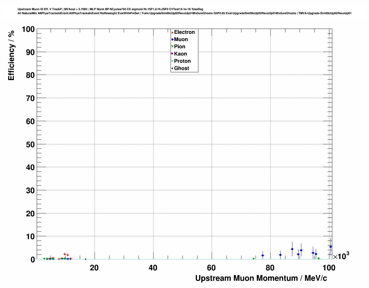Click the y-axis tick label 60
This screenshot has height=288, width=369.
30,121
